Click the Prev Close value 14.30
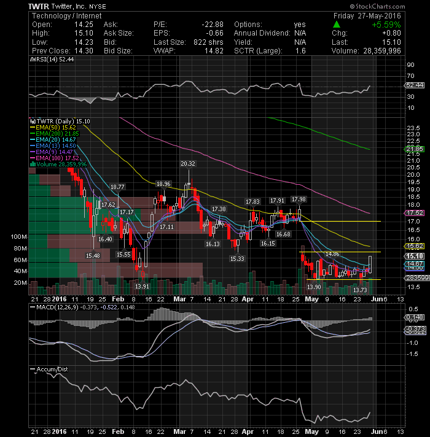The height and width of the screenshot is (437, 430). (84, 51)
